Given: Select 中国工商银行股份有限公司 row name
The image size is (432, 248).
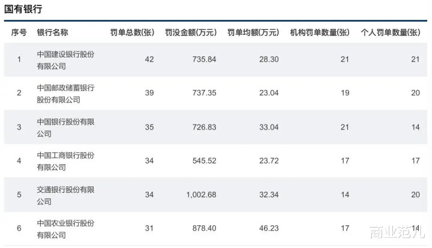Looking at the screenshot, I should [65, 161].
